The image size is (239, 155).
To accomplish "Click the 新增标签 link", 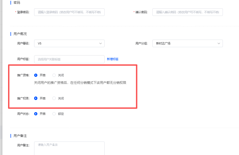I will click(113, 59).
